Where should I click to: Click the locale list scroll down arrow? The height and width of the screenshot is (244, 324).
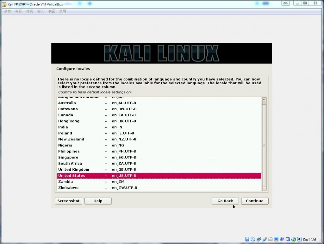pos(264,188)
